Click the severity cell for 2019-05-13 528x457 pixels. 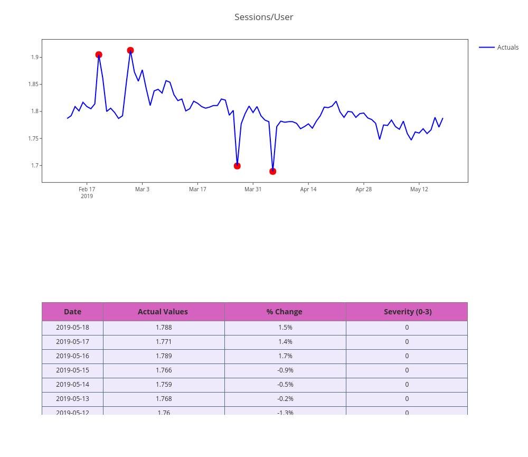[x=407, y=399]
